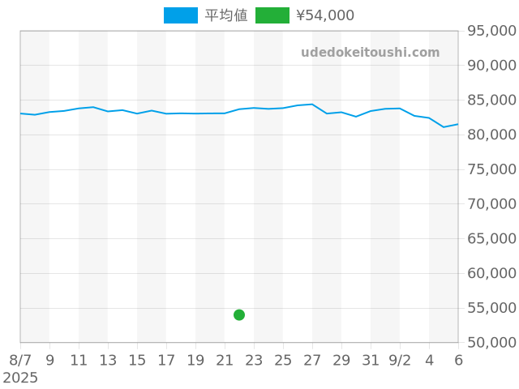Click the 85,000 y-axis label
The image size is (519, 389).
(492, 100)
